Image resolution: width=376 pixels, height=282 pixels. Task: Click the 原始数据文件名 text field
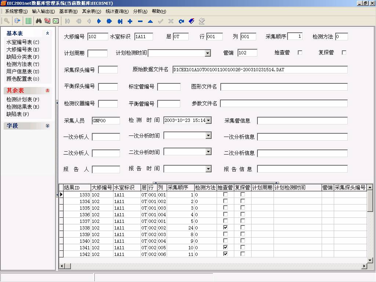pos(260,70)
